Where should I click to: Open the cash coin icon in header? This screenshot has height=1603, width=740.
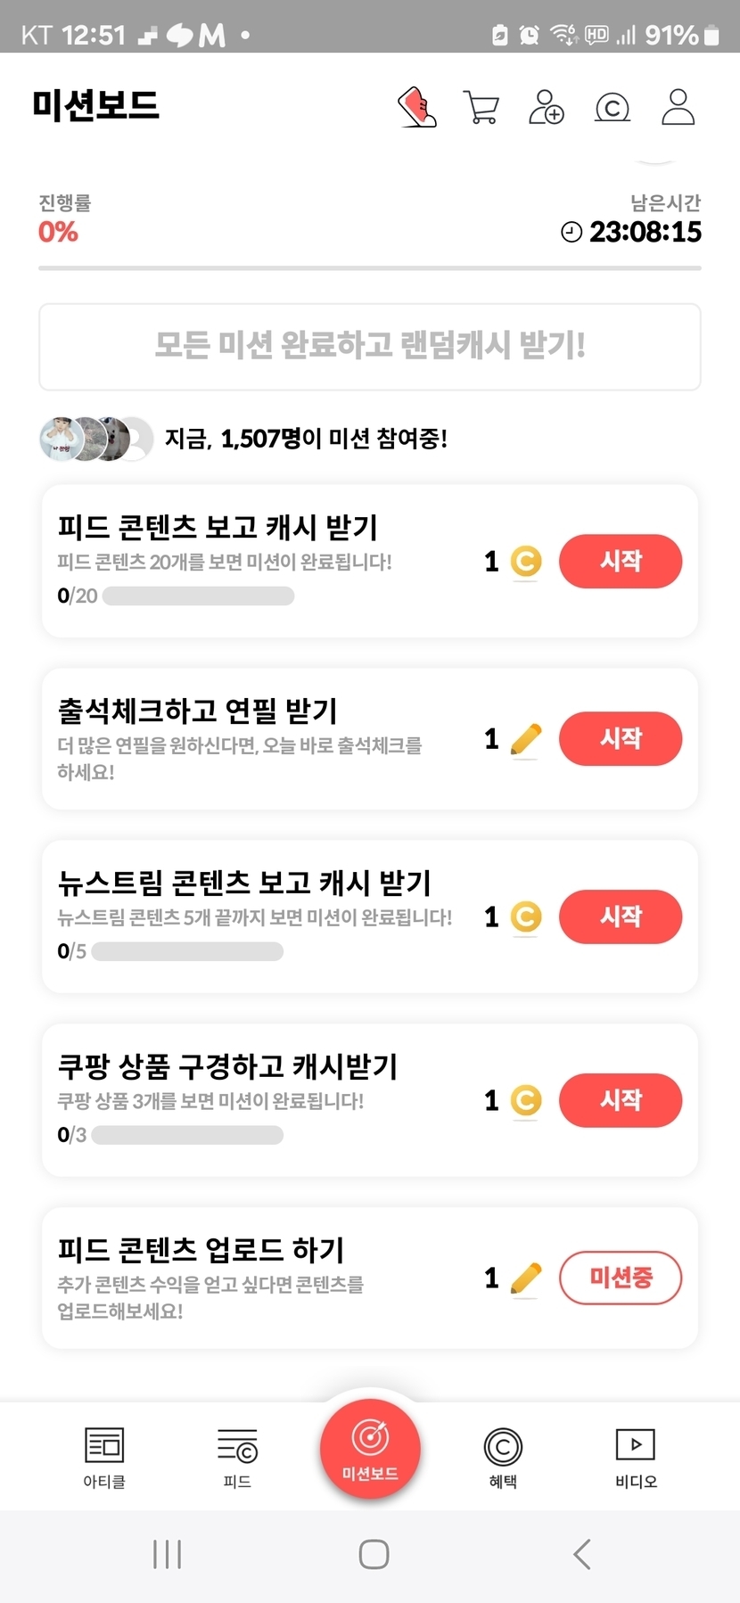[612, 108]
